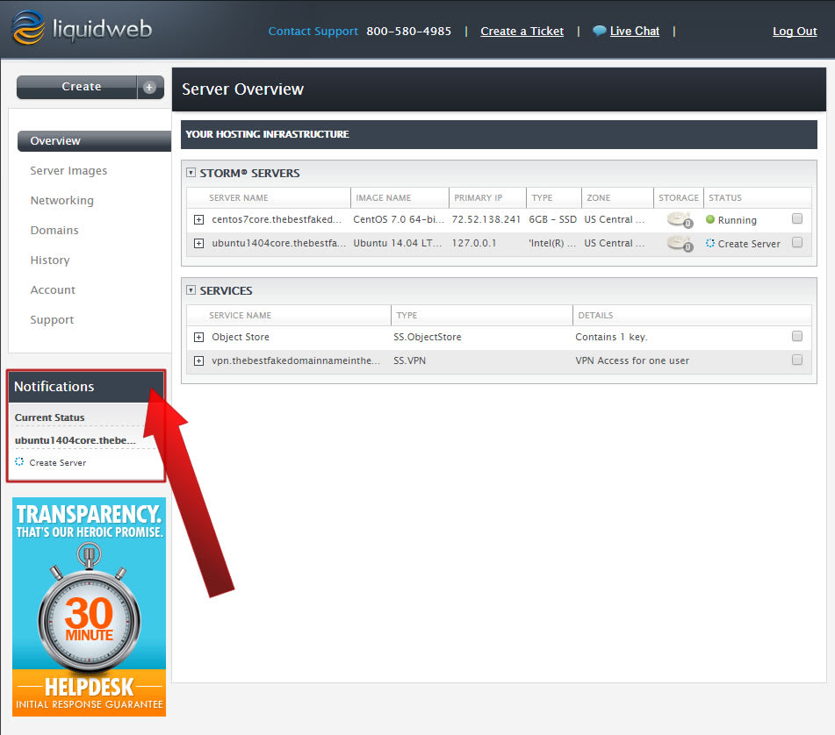Click ubuntu1404core.thebe... in Notifications
The width and height of the screenshot is (835, 735).
[x=76, y=440]
